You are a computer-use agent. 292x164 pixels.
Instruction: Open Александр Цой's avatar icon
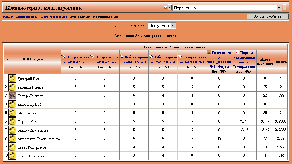[x=12, y=104]
